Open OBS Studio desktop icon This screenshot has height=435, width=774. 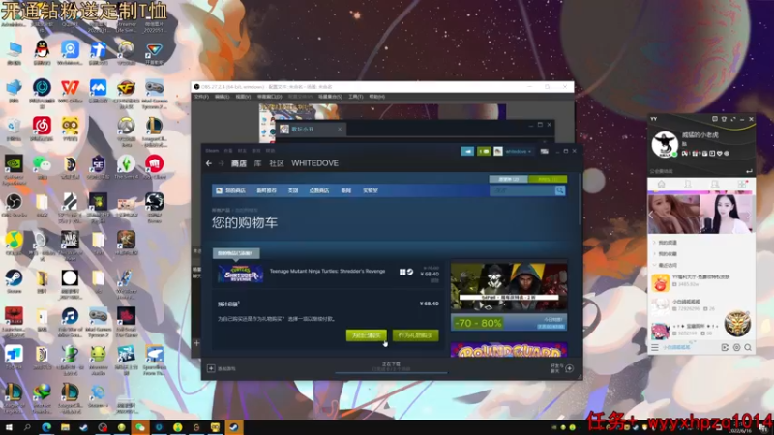14,205
